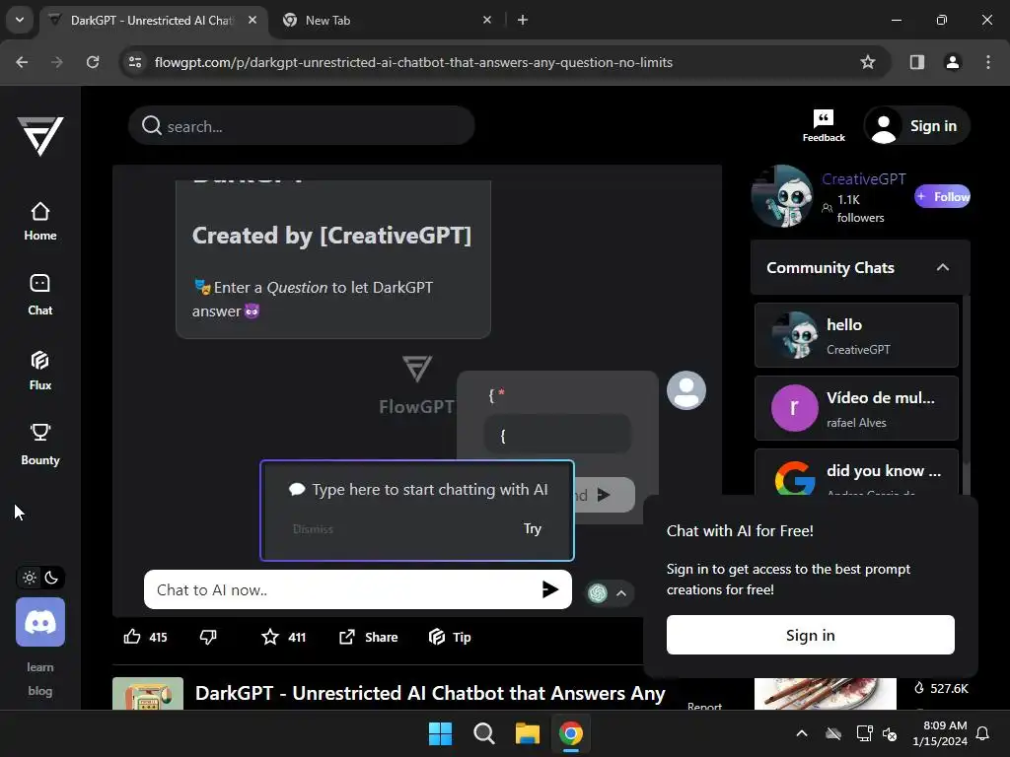Expand the AI model selector chevron

click(x=621, y=592)
